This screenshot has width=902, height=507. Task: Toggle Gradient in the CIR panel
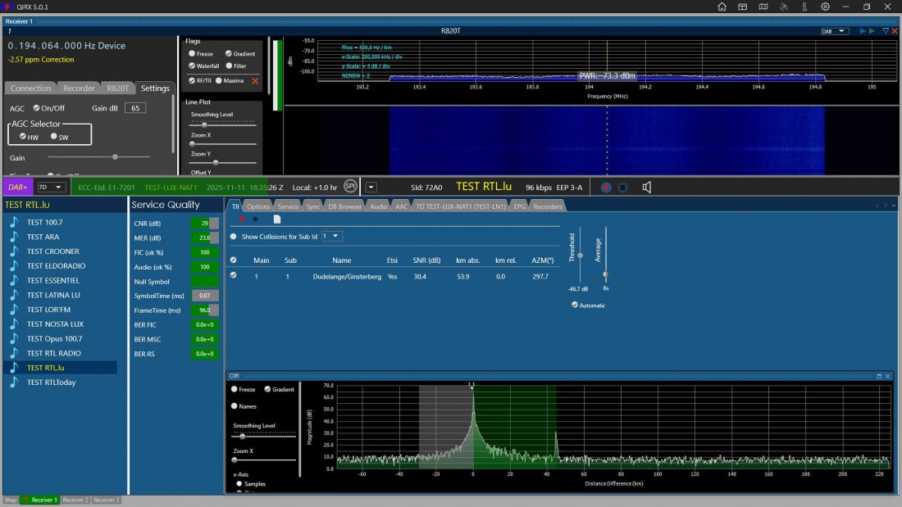coord(267,389)
